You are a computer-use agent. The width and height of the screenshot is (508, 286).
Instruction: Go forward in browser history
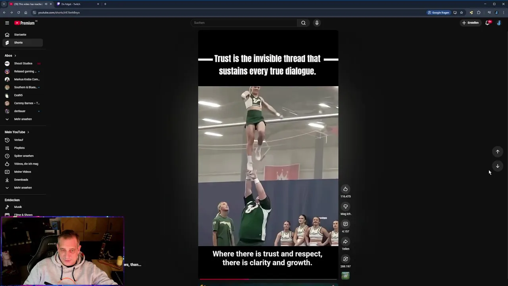11,12
